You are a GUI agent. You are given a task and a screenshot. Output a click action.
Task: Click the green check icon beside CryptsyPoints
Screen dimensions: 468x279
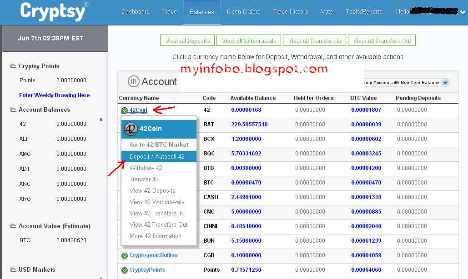[125, 270]
